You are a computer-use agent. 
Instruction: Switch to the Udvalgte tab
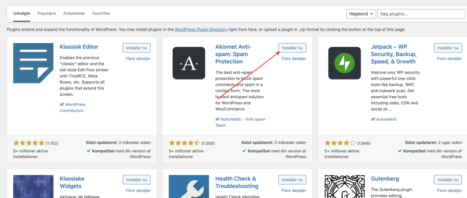(21, 13)
